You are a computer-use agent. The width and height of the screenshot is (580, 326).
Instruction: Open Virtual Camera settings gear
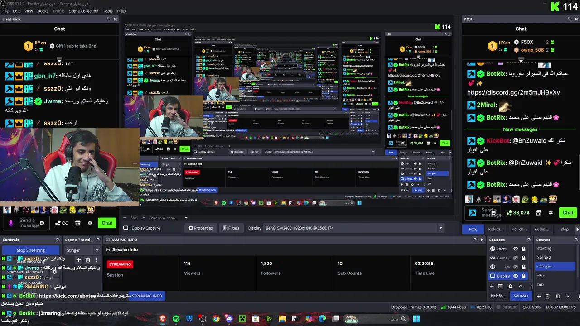pyautogui.click(x=55, y=272)
